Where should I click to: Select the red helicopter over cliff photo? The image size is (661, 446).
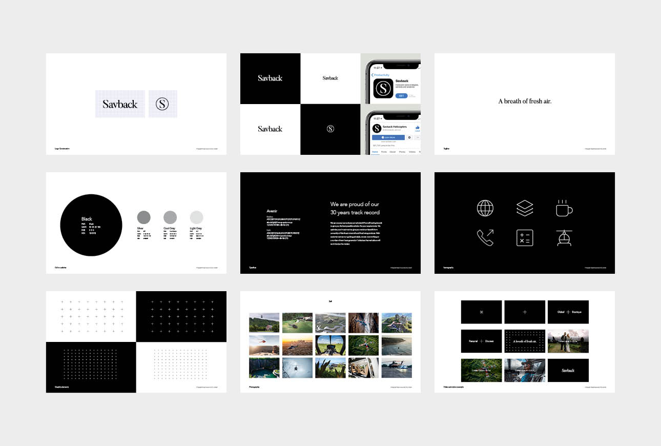tap(264, 346)
